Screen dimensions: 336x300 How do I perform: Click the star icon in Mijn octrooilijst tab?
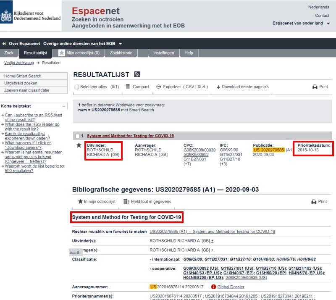[61, 53]
